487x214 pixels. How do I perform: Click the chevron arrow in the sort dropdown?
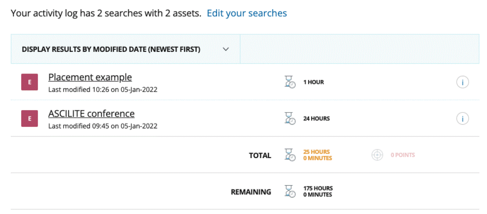point(226,49)
